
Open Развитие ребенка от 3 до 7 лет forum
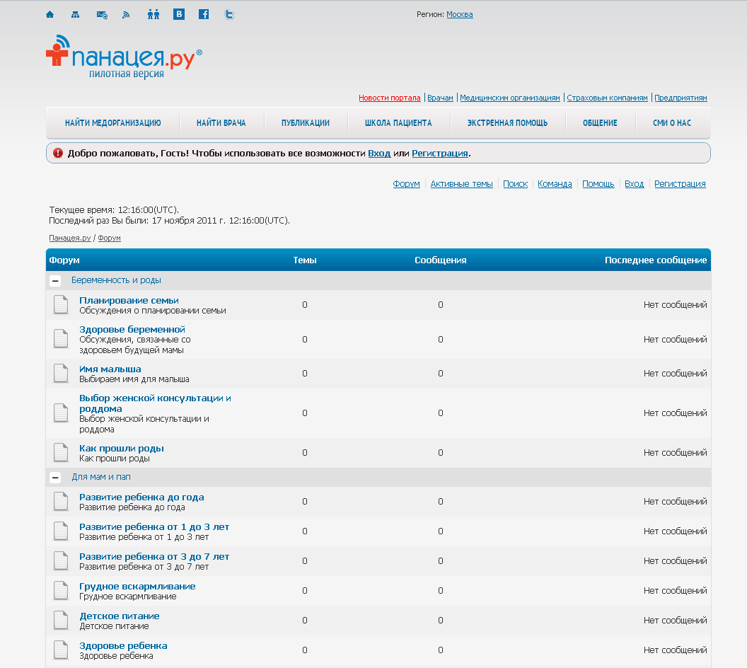tap(154, 556)
